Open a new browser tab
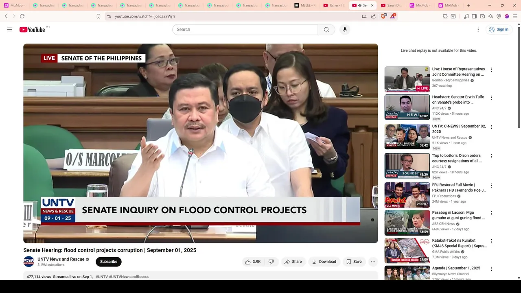The height and width of the screenshot is (293, 521). 468,5
